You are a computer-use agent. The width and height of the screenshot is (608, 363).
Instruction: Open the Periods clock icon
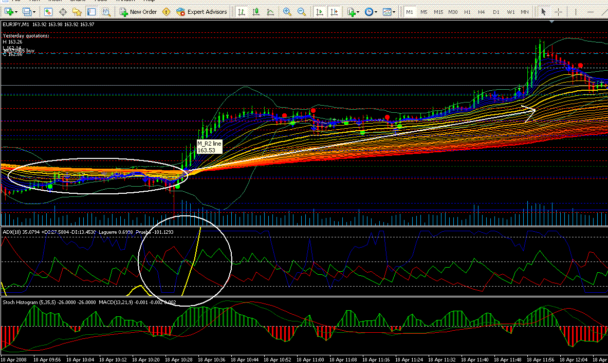pyautogui.click(x=369, y=12)
